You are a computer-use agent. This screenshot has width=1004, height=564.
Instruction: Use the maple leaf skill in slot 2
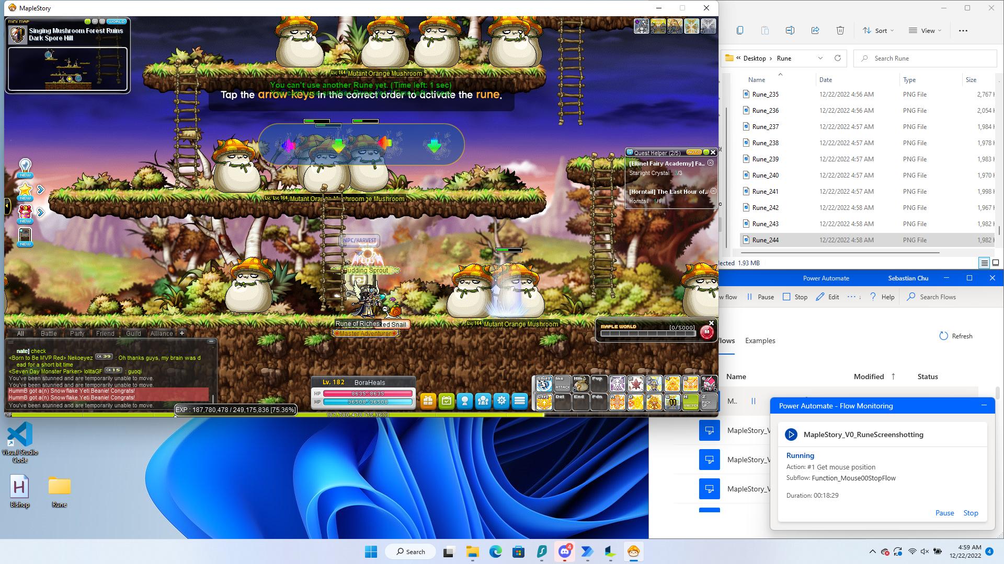(x=635, y=384)
